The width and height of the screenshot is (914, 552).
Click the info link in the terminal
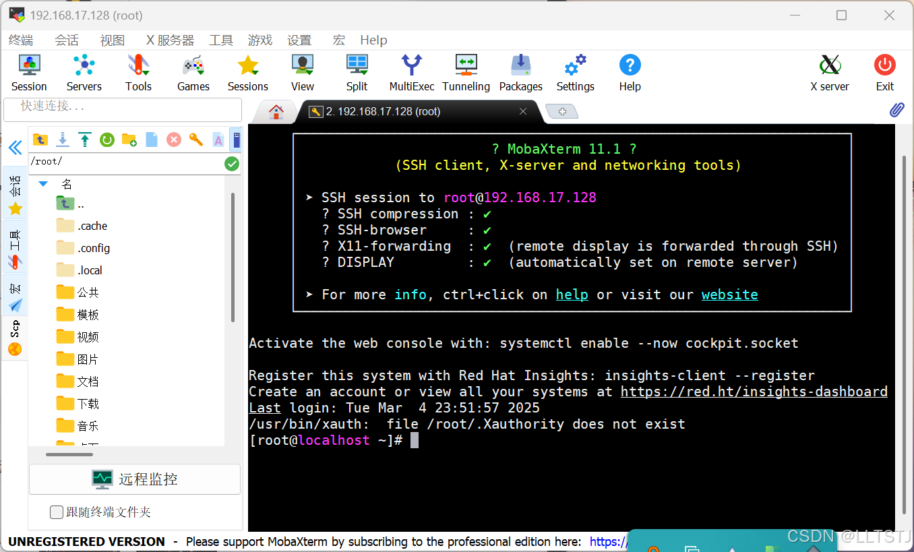click(x=410, y=295)
